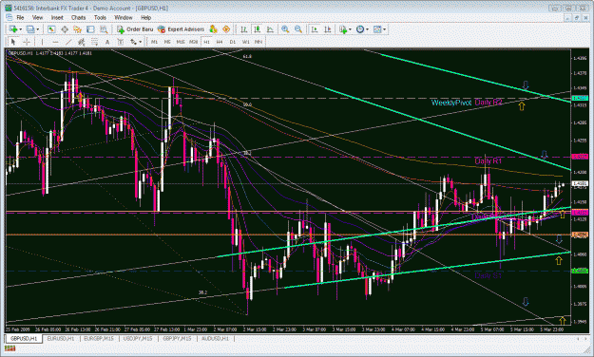Click the orange diamond toolbar icon
The height and width of the screenshot is (357, 594).
click(x=226, y=29)
